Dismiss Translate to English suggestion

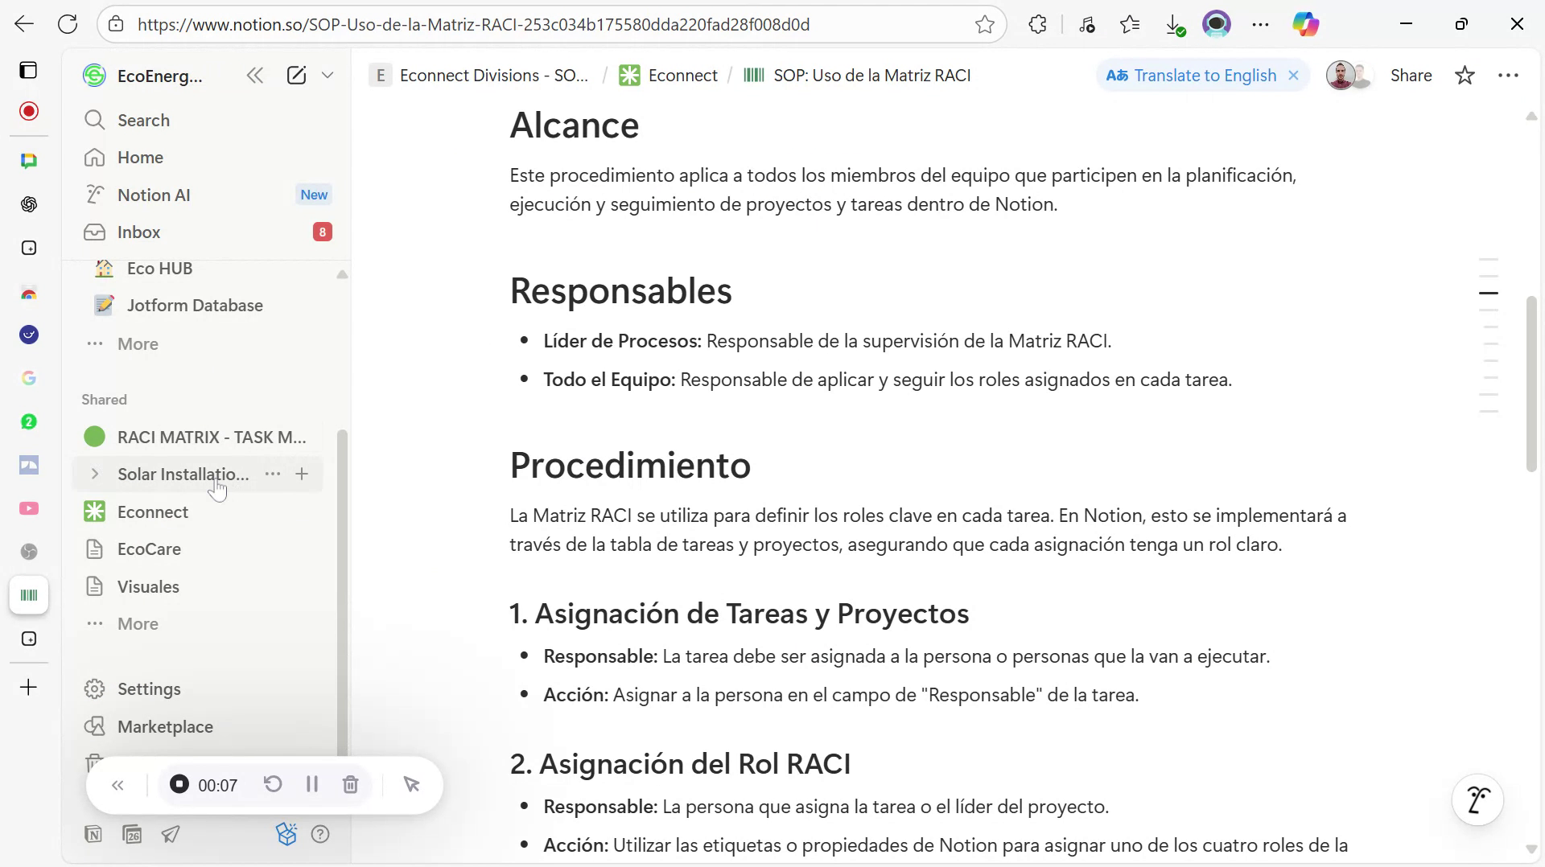pos(1293,75)
